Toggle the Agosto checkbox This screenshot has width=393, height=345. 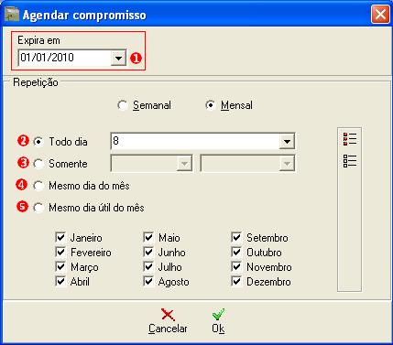(x=148, y=281)
